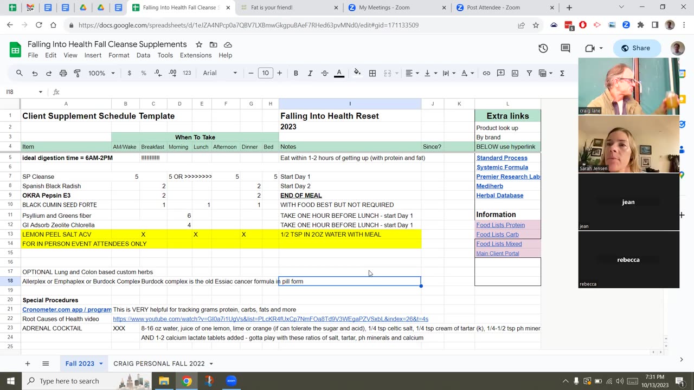The image size is (694, 390).
Task: Open the Mediherb link
Action: point(491,186)
